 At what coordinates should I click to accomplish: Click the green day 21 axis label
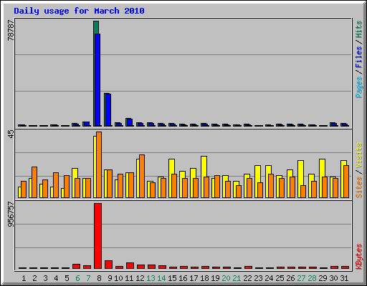(237, 278)
